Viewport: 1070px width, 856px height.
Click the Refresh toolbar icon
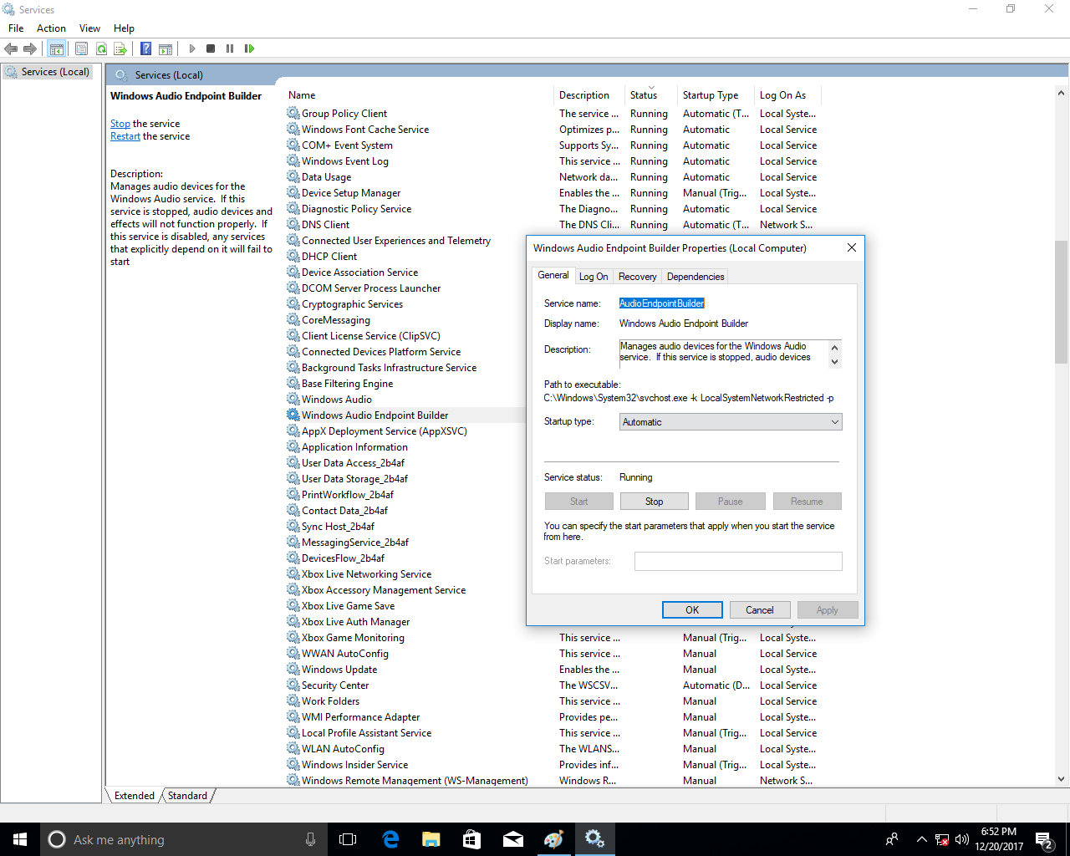click(x=101, y=48)
